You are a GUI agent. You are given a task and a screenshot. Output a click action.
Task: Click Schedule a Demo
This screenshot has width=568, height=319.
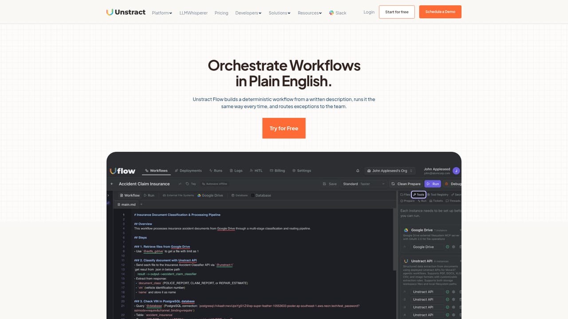coord(440,12)
